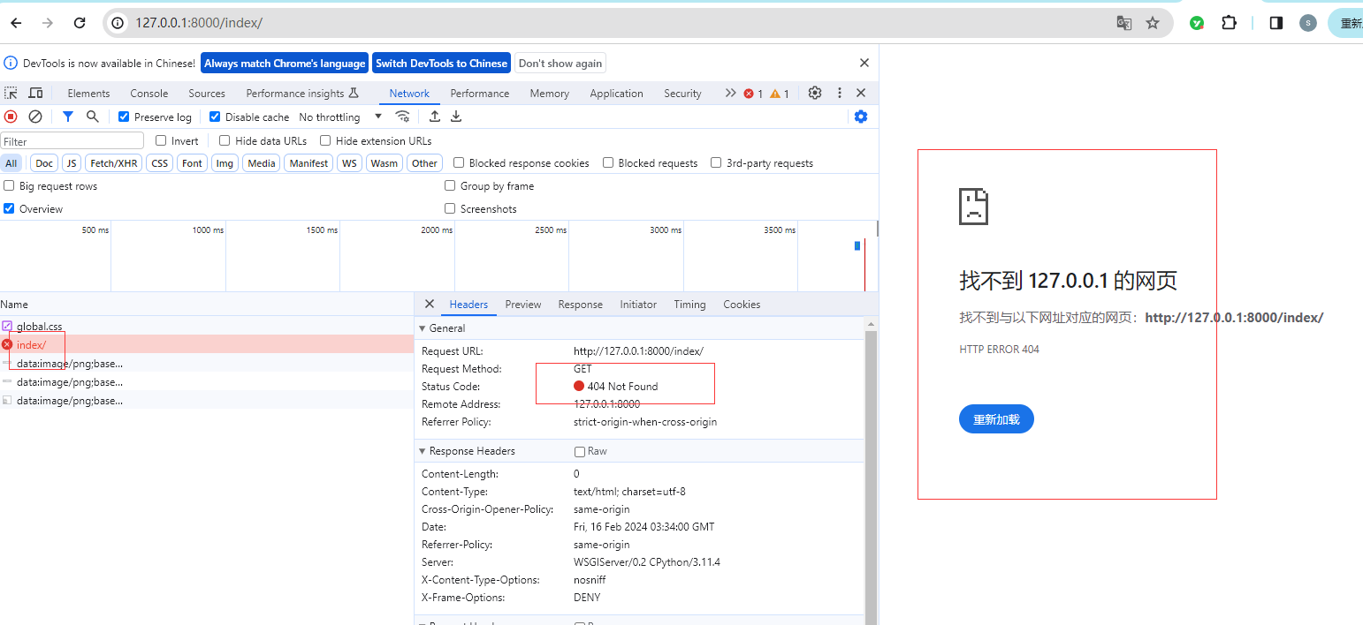The height and width of the screenshot is (625, 1363).
Task: Uncheck Disable cache
Action: coord(215,117)
